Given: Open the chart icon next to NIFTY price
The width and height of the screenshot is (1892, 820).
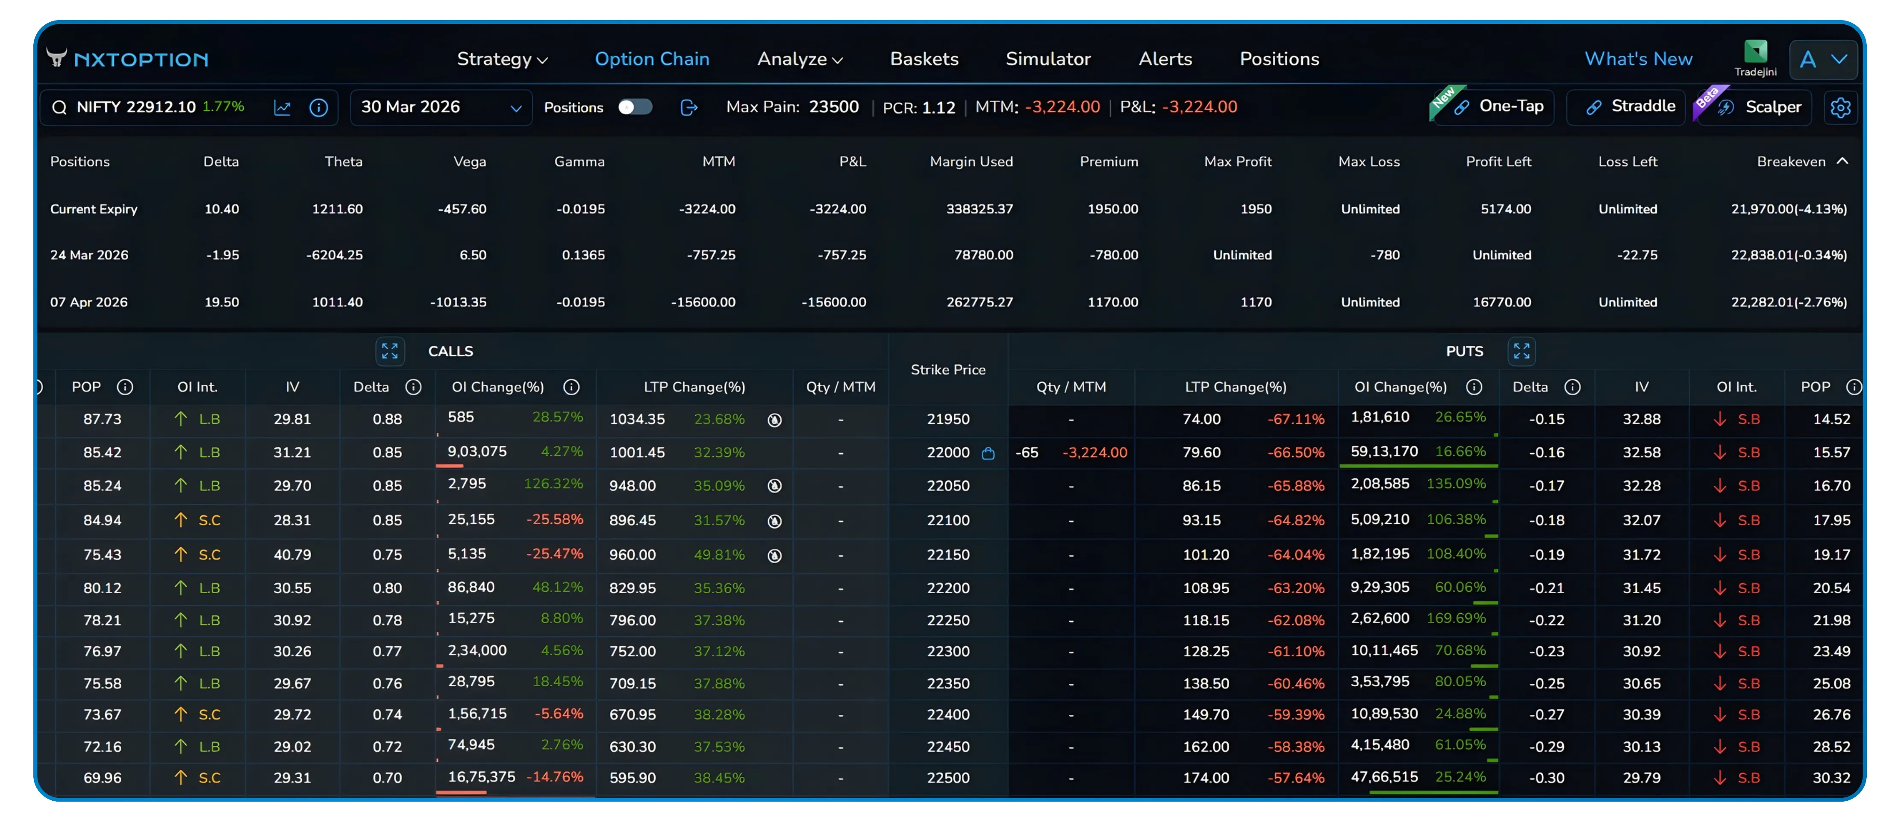Looking at the screenshot, I should pos(282,107).
